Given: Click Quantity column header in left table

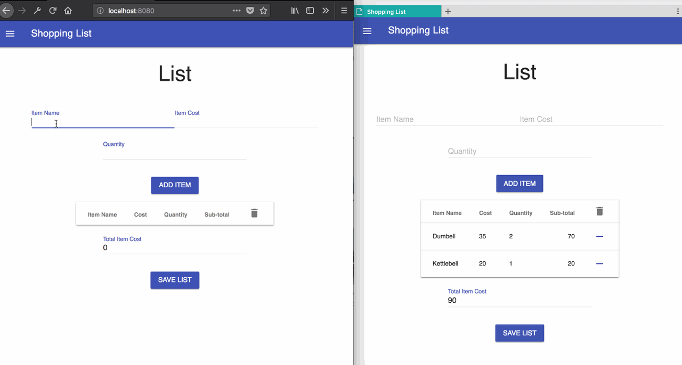Looking at the screenshot, I should pyautogui.click(x=176, y=214).
